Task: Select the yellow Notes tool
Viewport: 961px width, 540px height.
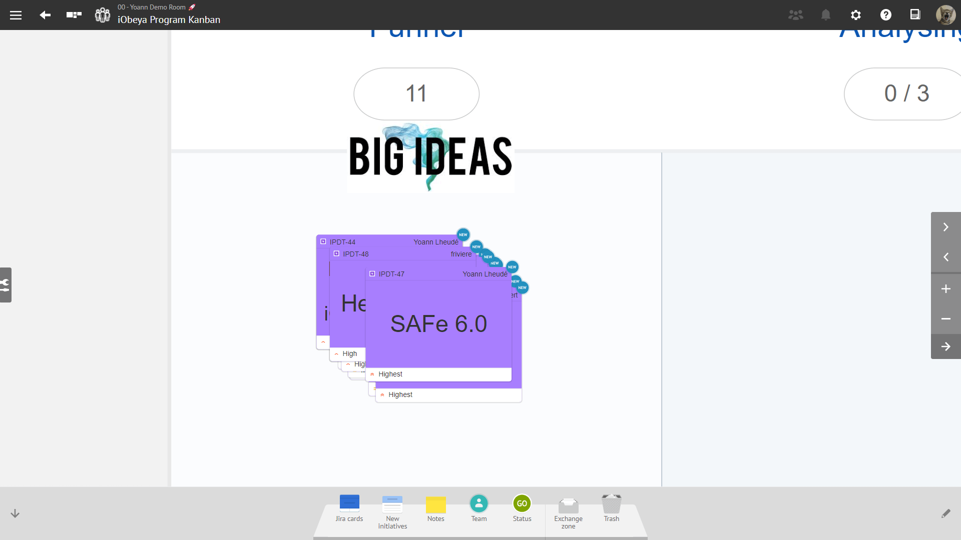Action: tap(436, 508)
